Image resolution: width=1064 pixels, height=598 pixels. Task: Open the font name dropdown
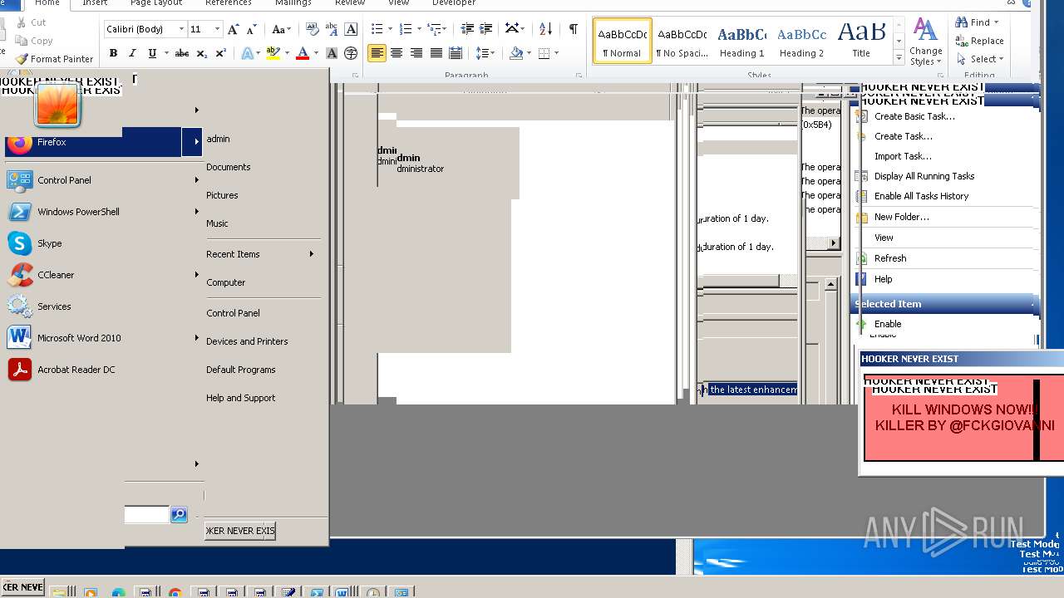click(181, 29)
